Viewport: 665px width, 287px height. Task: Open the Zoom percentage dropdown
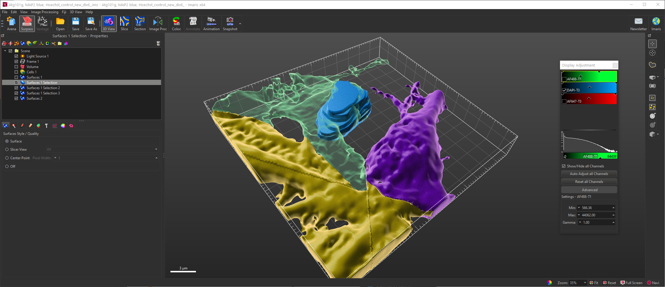[585, 283]
